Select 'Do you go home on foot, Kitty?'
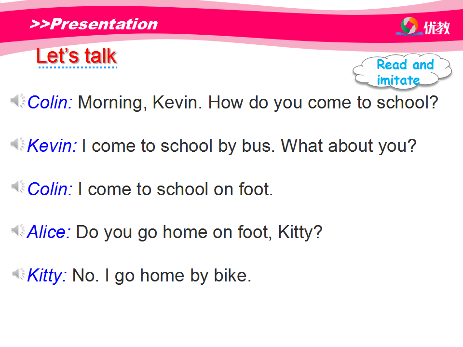This screenshot has height=347, width=463. pos(199,232)
